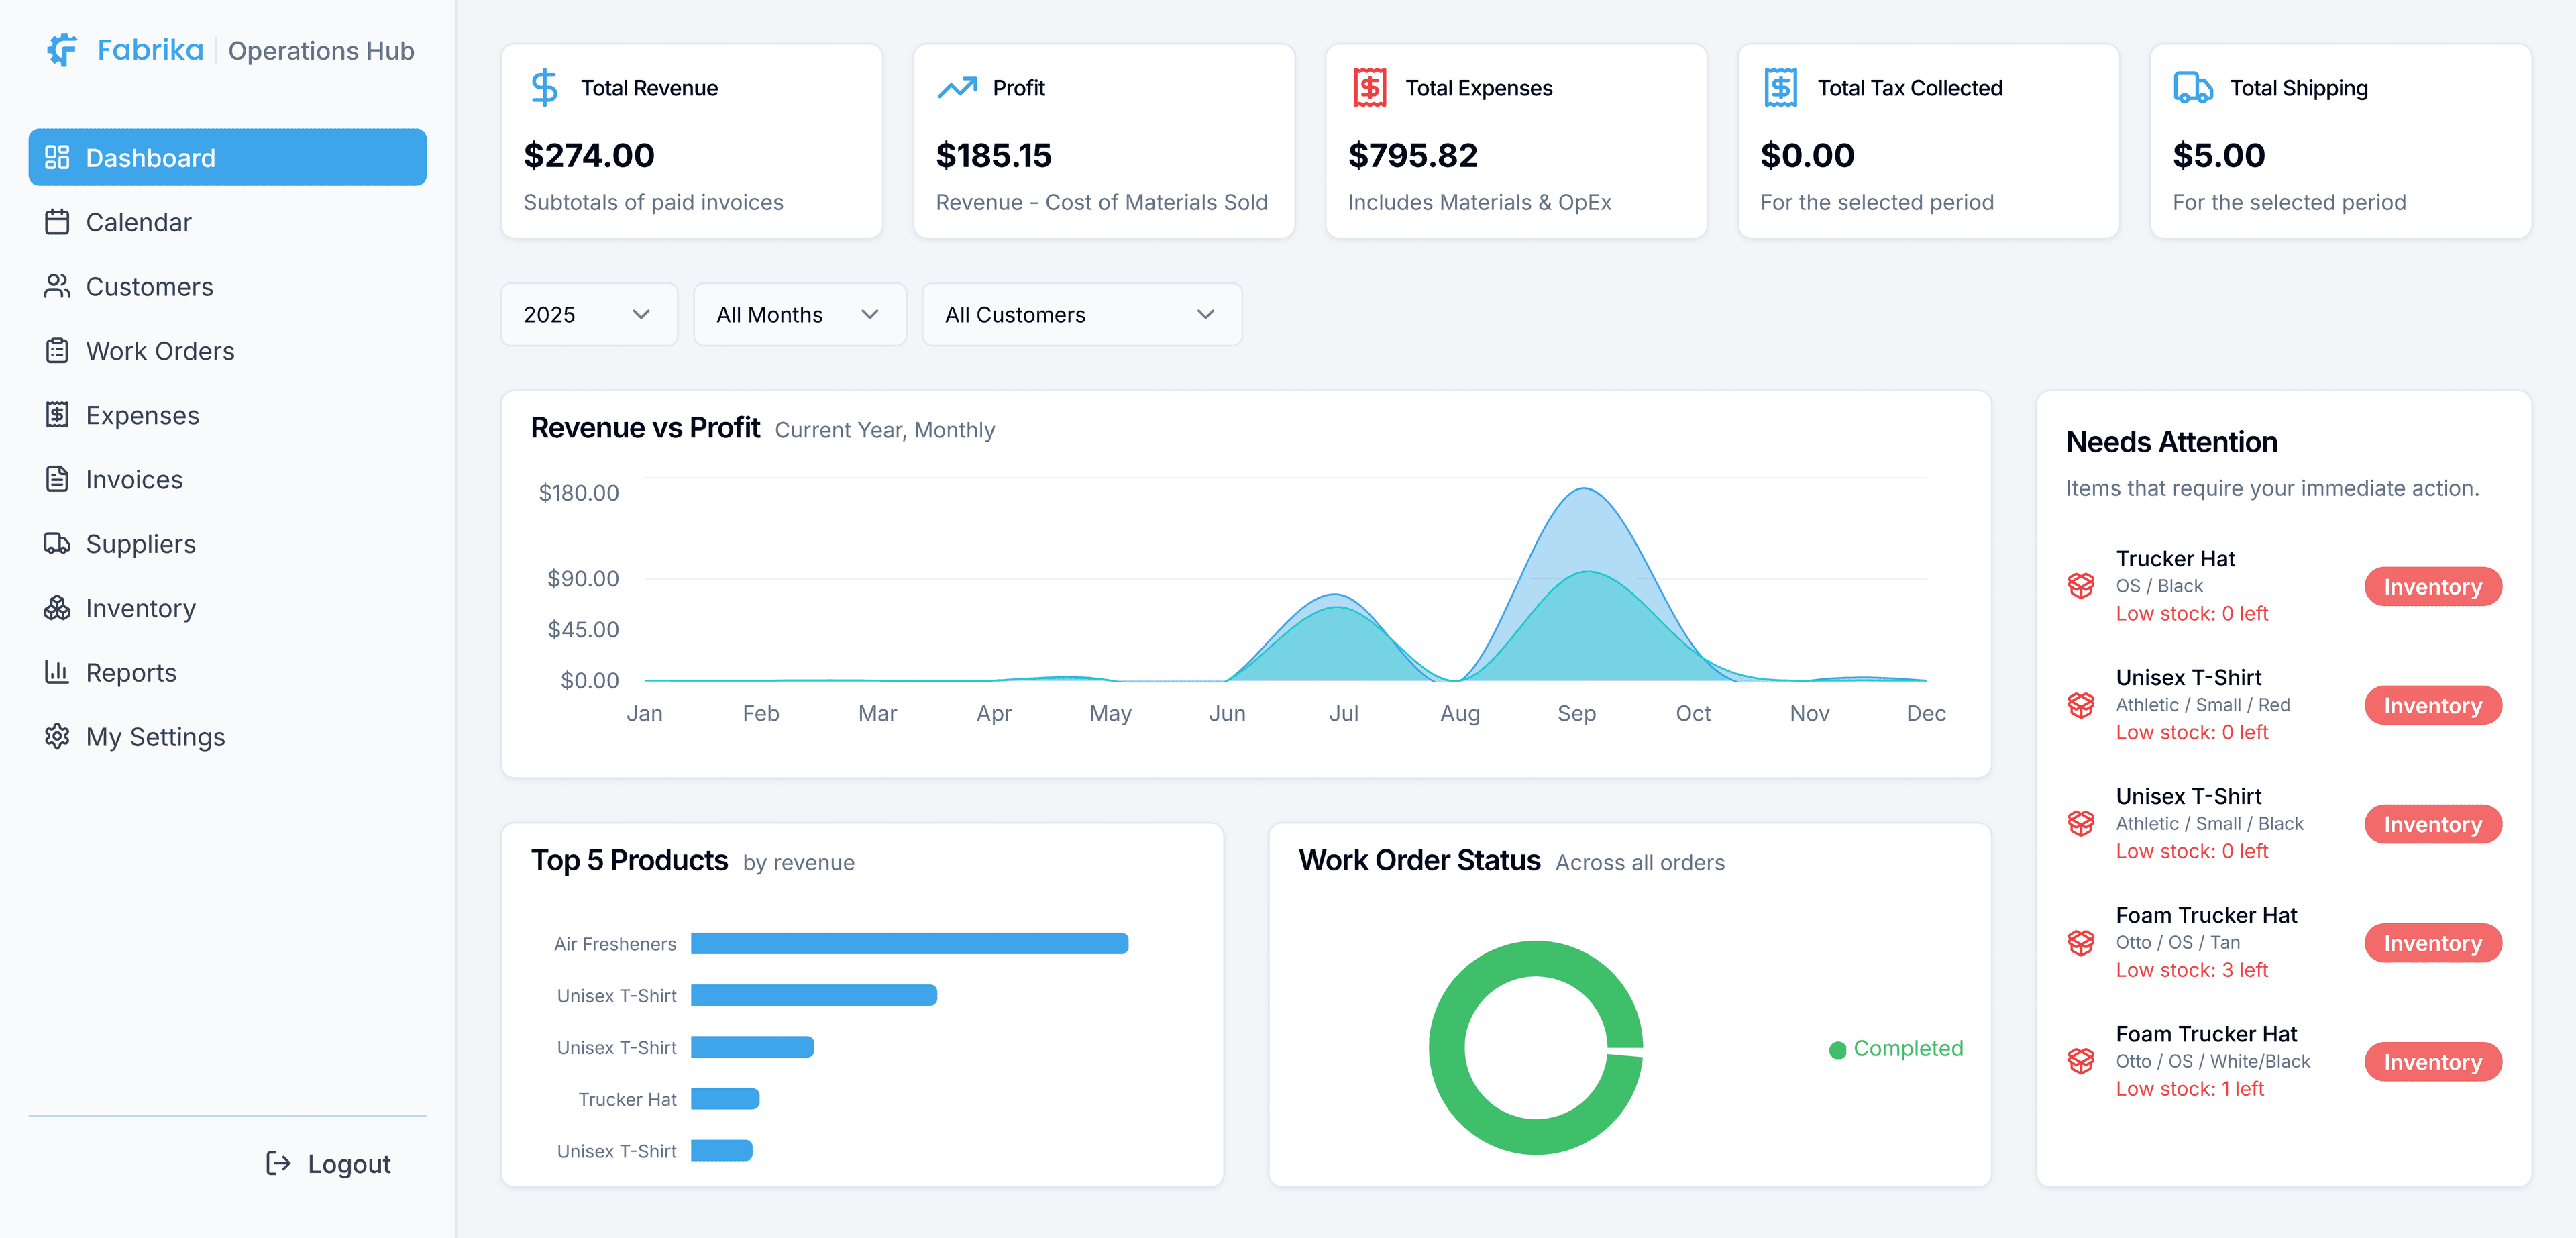Toggle the Completed legend on the donut chart
The image size is (2576, 1238).
click(1896, 1048)
